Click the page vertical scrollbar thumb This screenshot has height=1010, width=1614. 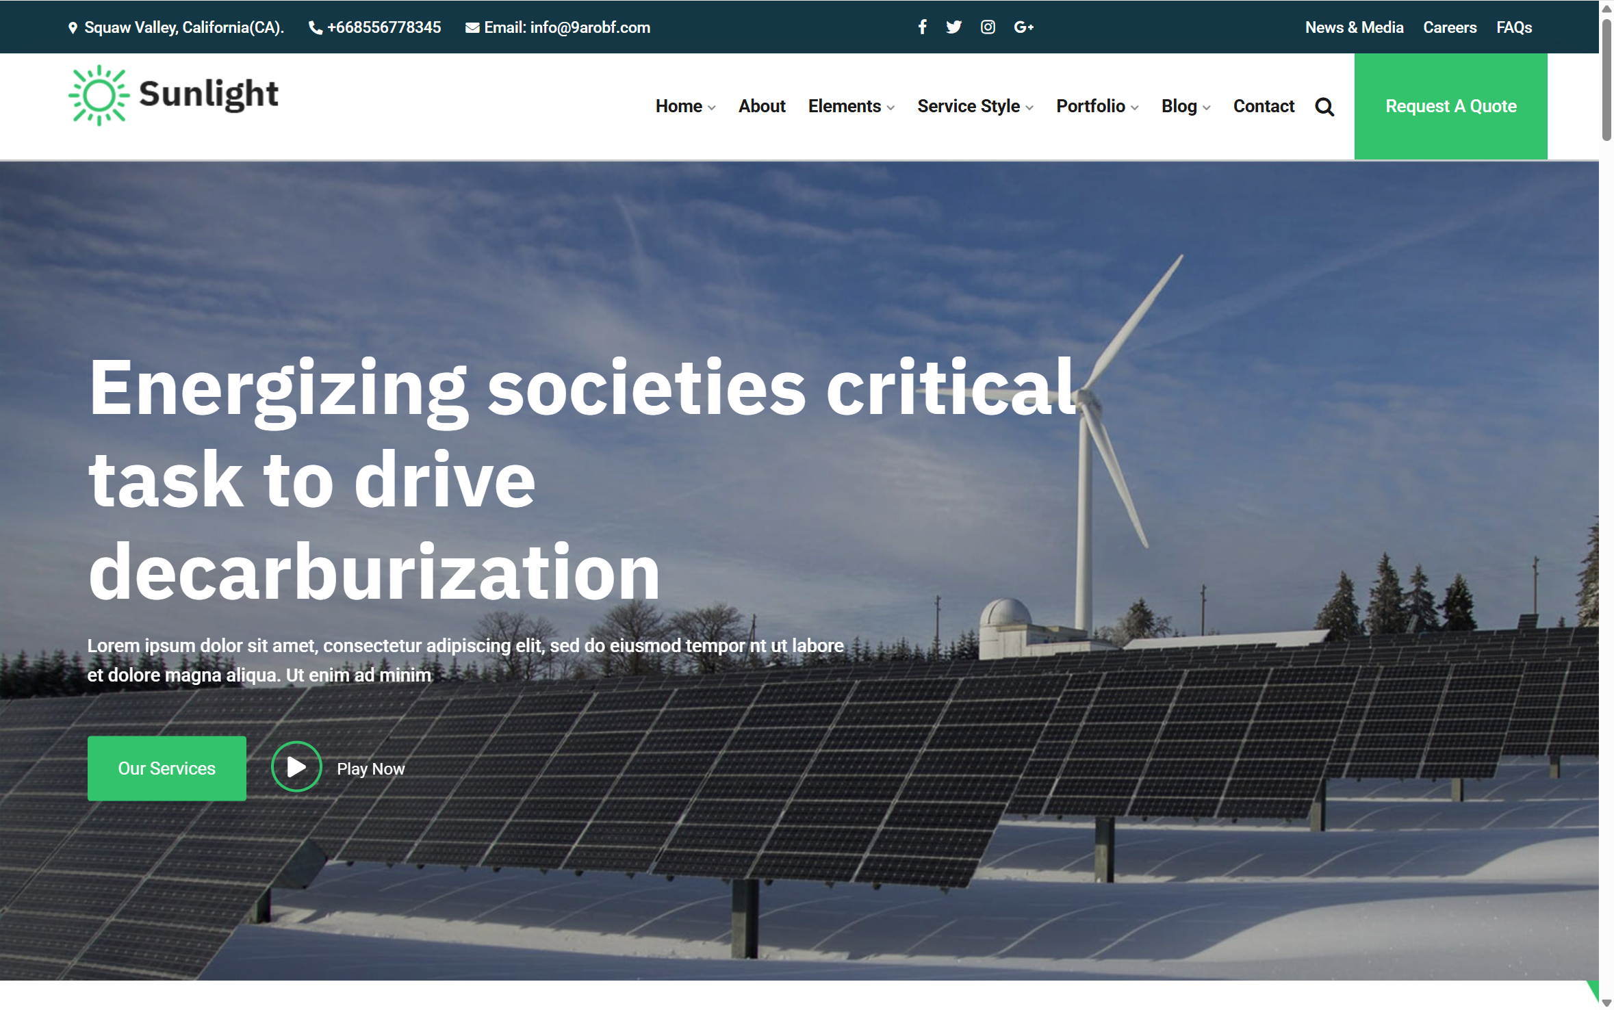pos(1606,79)
